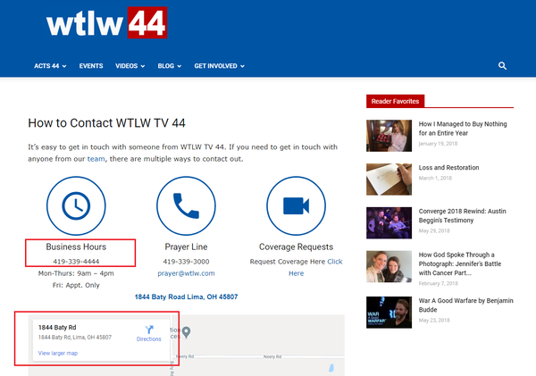Viewport: 536px width, 376px height.
Task: Expand the VIDEOS dropdown menu
Action: [x=130, y=66]
